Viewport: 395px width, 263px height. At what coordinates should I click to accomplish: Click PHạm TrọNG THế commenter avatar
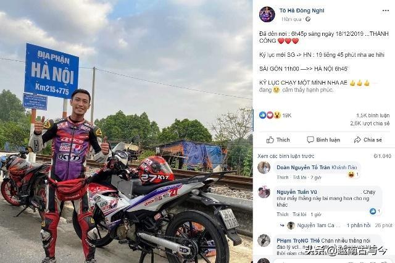[264, 240]
